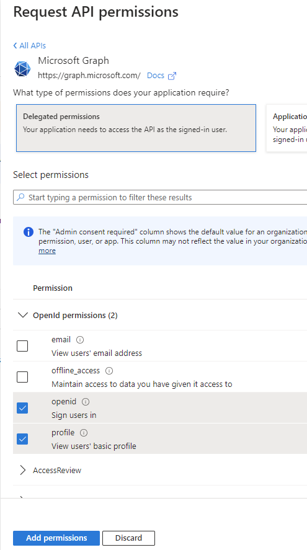Image resolution: width=307 pixels, height=550 pixels.
Task: Enable the email permission checkbox
Action: coord(22,346)
